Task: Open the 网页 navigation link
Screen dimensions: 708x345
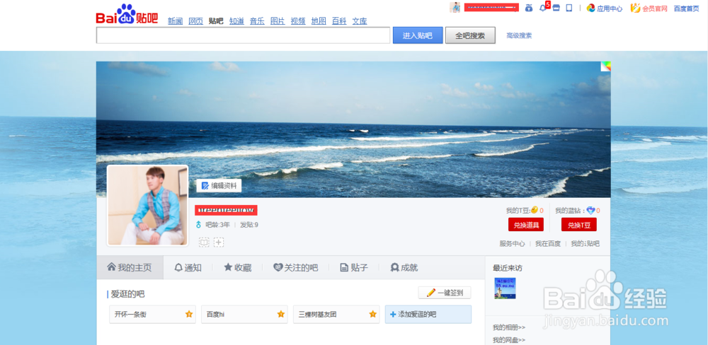Action: 195,21
